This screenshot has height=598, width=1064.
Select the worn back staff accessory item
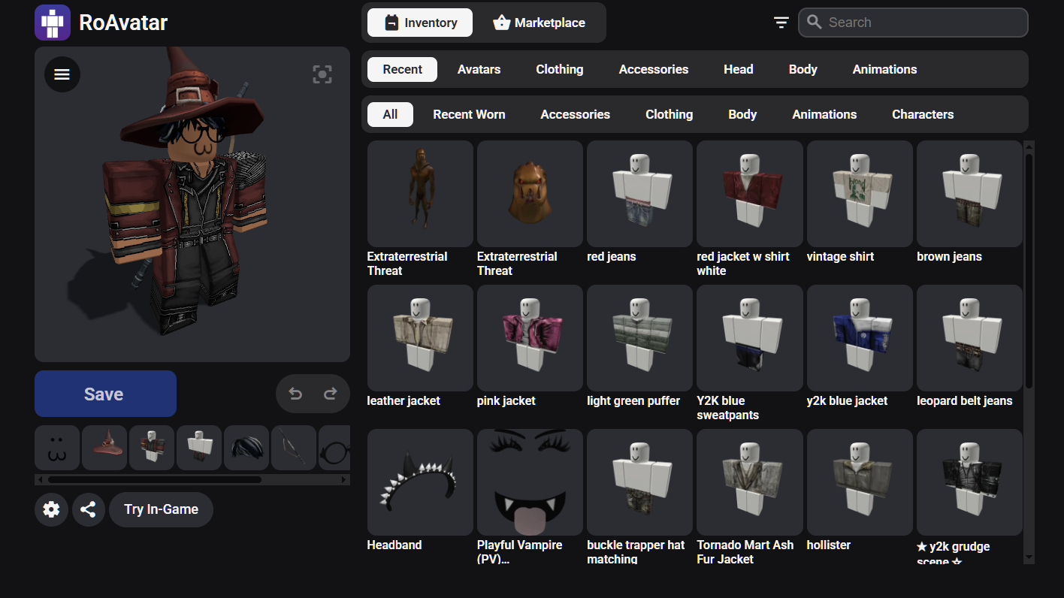294,448
